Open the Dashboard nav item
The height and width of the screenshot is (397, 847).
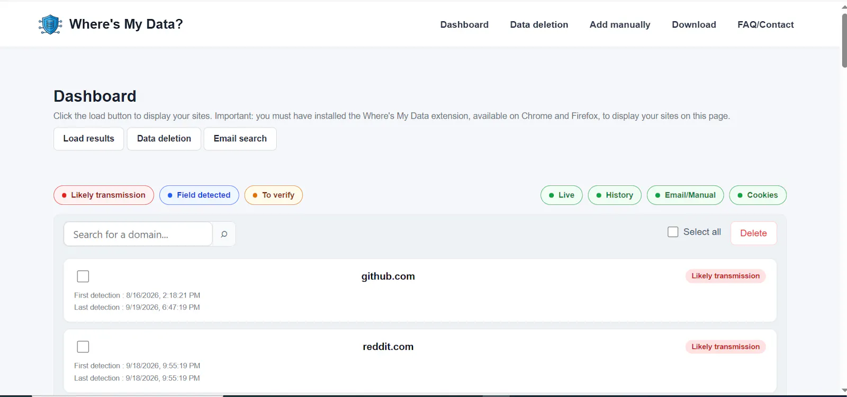click(464, 24)
